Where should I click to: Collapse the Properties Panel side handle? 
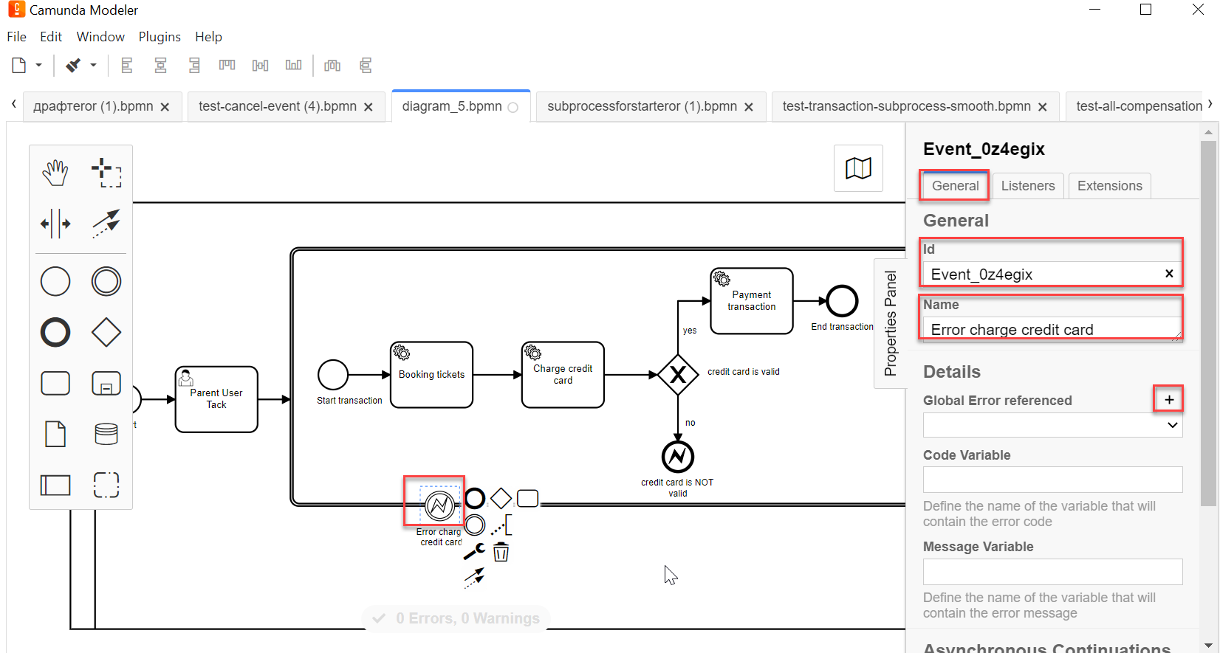coord(890,323)
